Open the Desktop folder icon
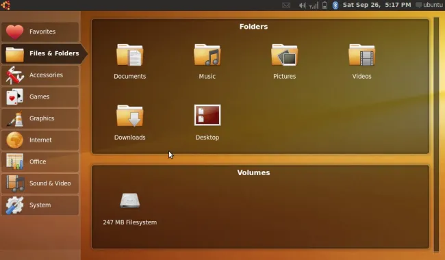Image resolution: width=445 pixels, height=260 pixels. coord(207,115)
